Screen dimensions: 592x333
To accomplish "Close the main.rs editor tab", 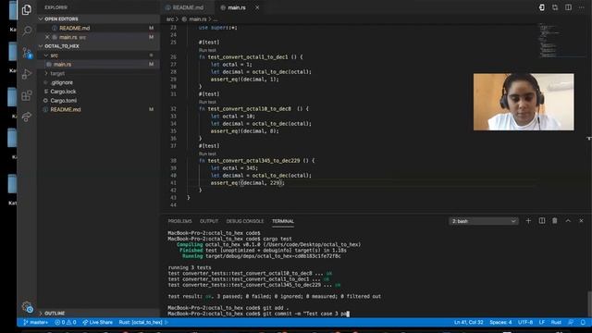I will pos(257,7).
